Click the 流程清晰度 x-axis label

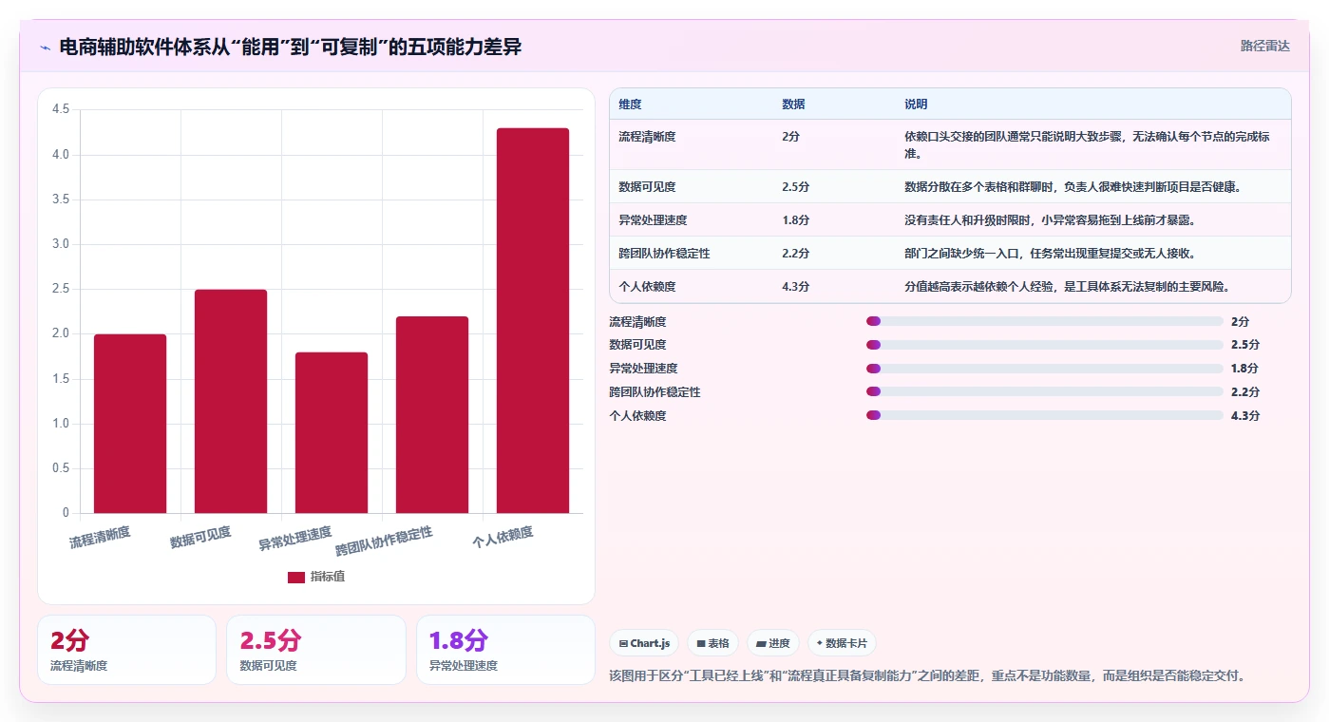100,538
